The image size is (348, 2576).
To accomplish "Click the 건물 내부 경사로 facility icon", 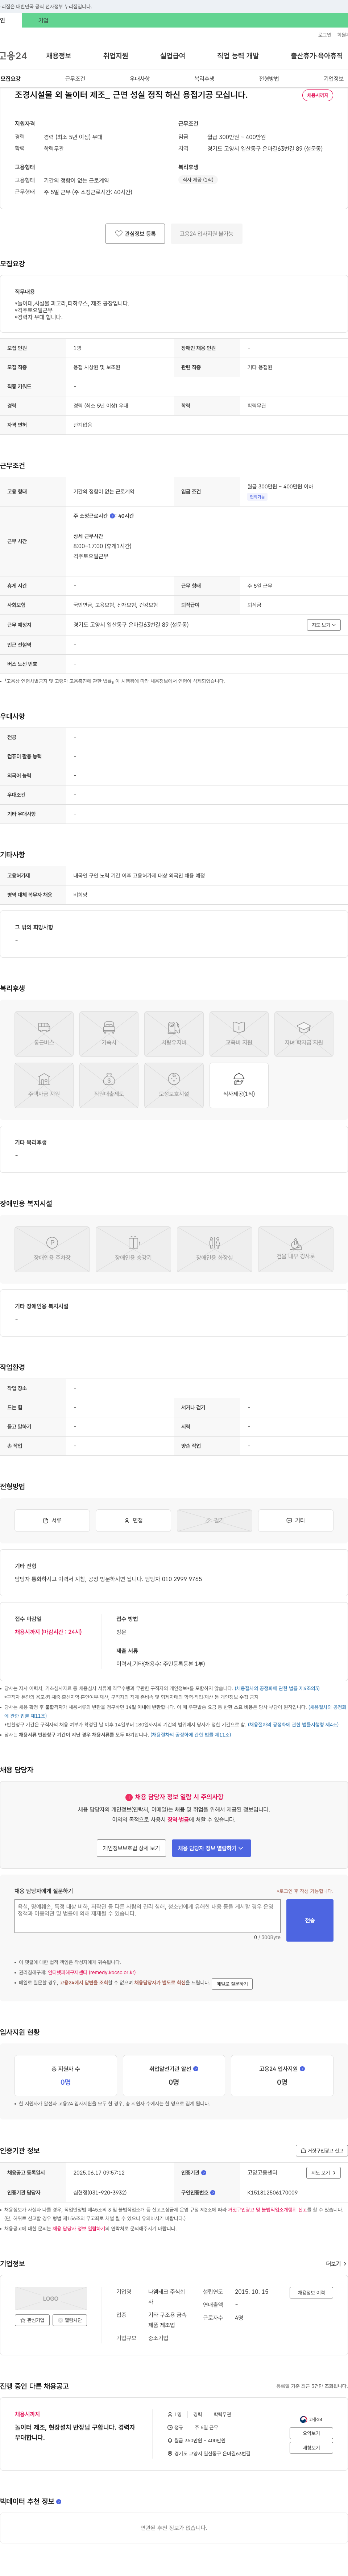I will [x=296, y=1249].
